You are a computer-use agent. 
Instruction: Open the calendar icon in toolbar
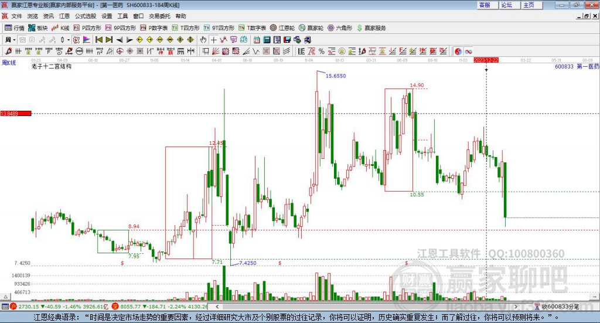pos(257,40)
